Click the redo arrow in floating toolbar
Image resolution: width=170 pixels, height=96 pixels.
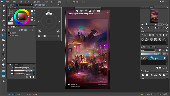pyautogui.click(x=81, y=11)
